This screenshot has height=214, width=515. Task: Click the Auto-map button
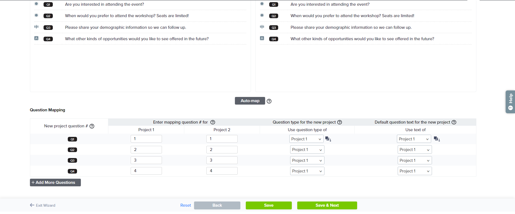click(250, 101)
